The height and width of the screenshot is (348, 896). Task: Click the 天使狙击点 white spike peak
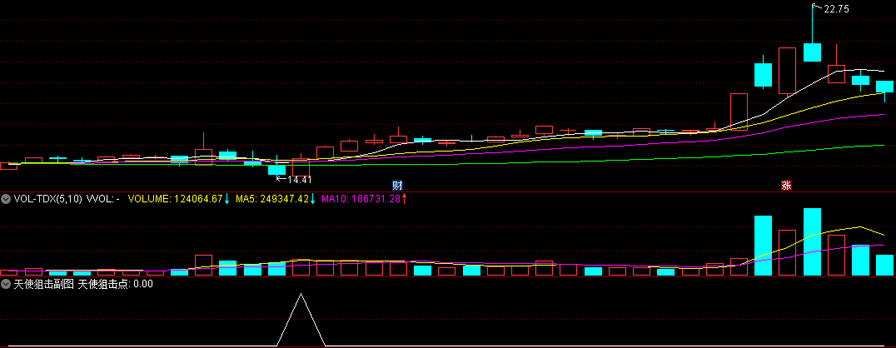[x=301, y=294]
